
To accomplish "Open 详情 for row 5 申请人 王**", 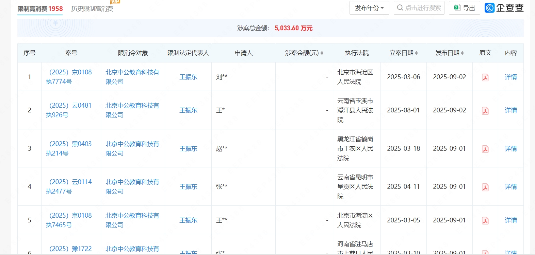I will [511, 220].
